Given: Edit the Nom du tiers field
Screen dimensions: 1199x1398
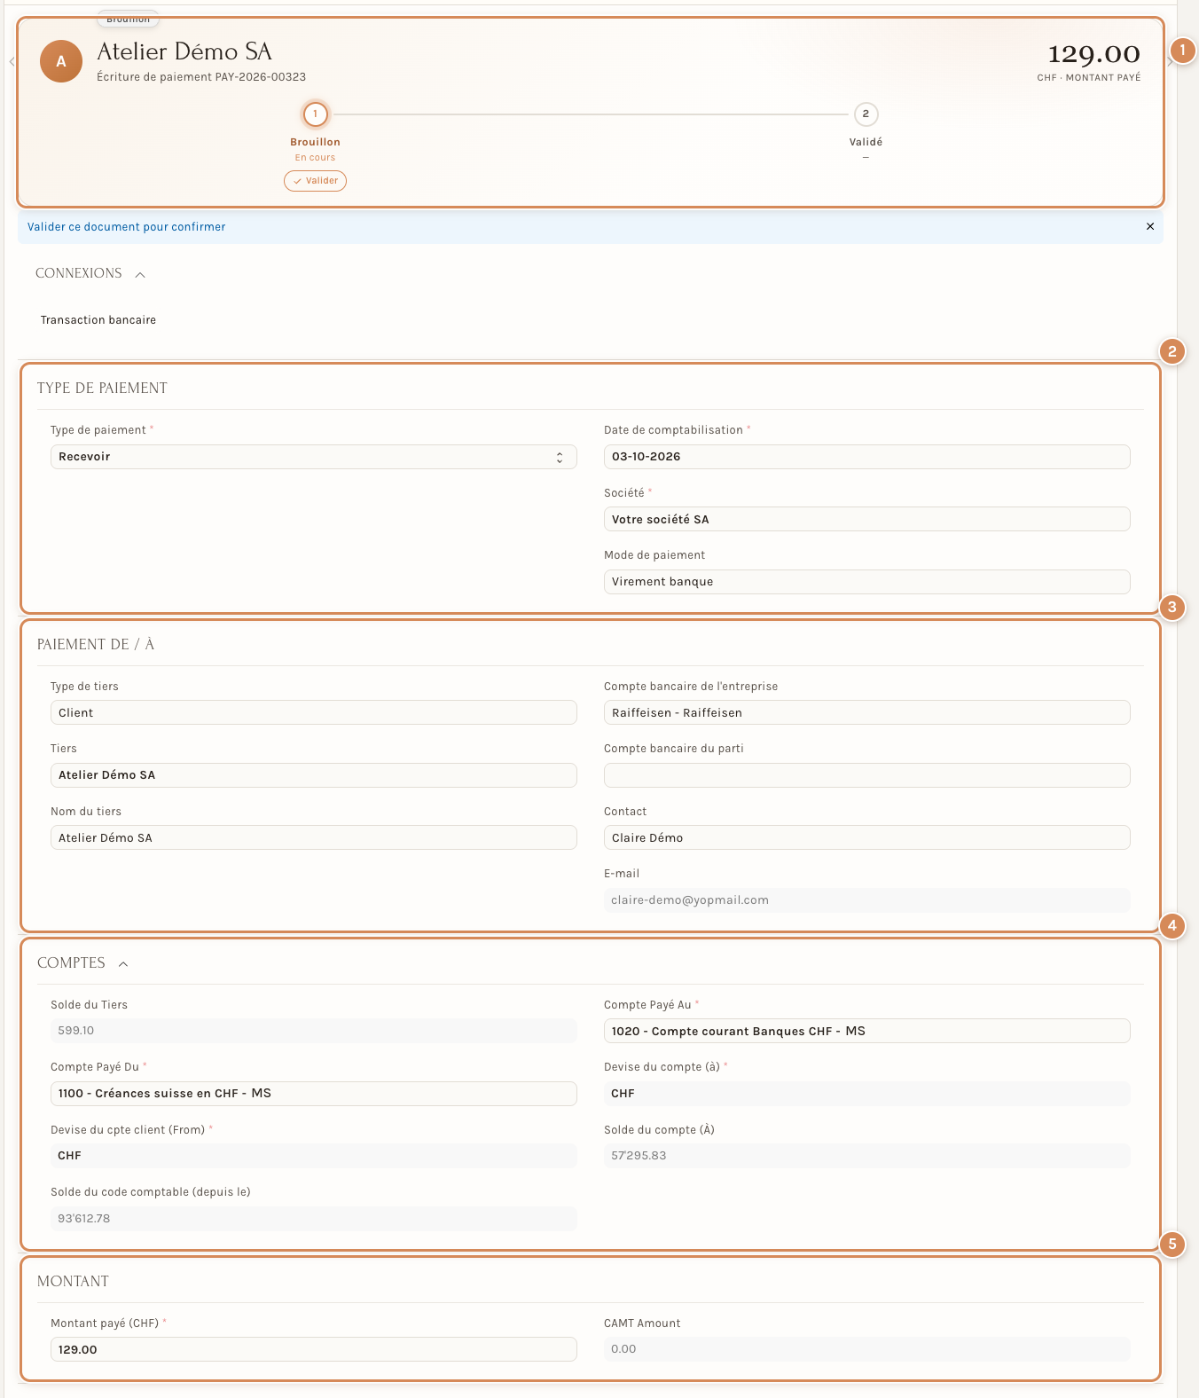Looking at the screenshot, I should point(313,837).
